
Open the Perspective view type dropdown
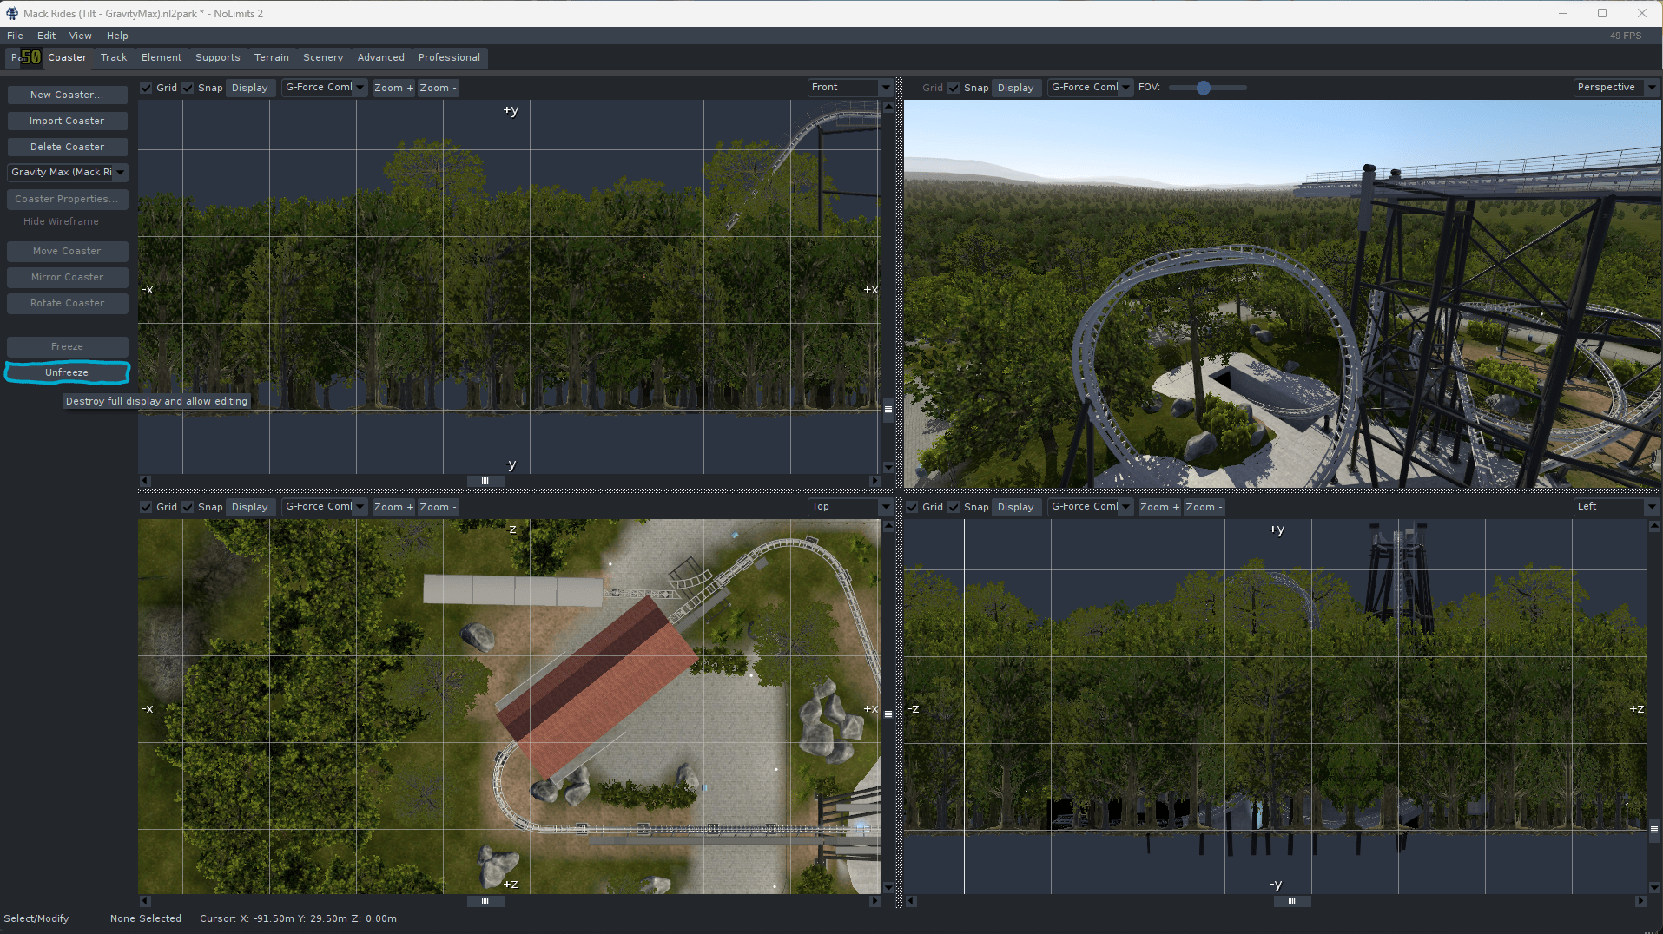tap(1616, 88)
